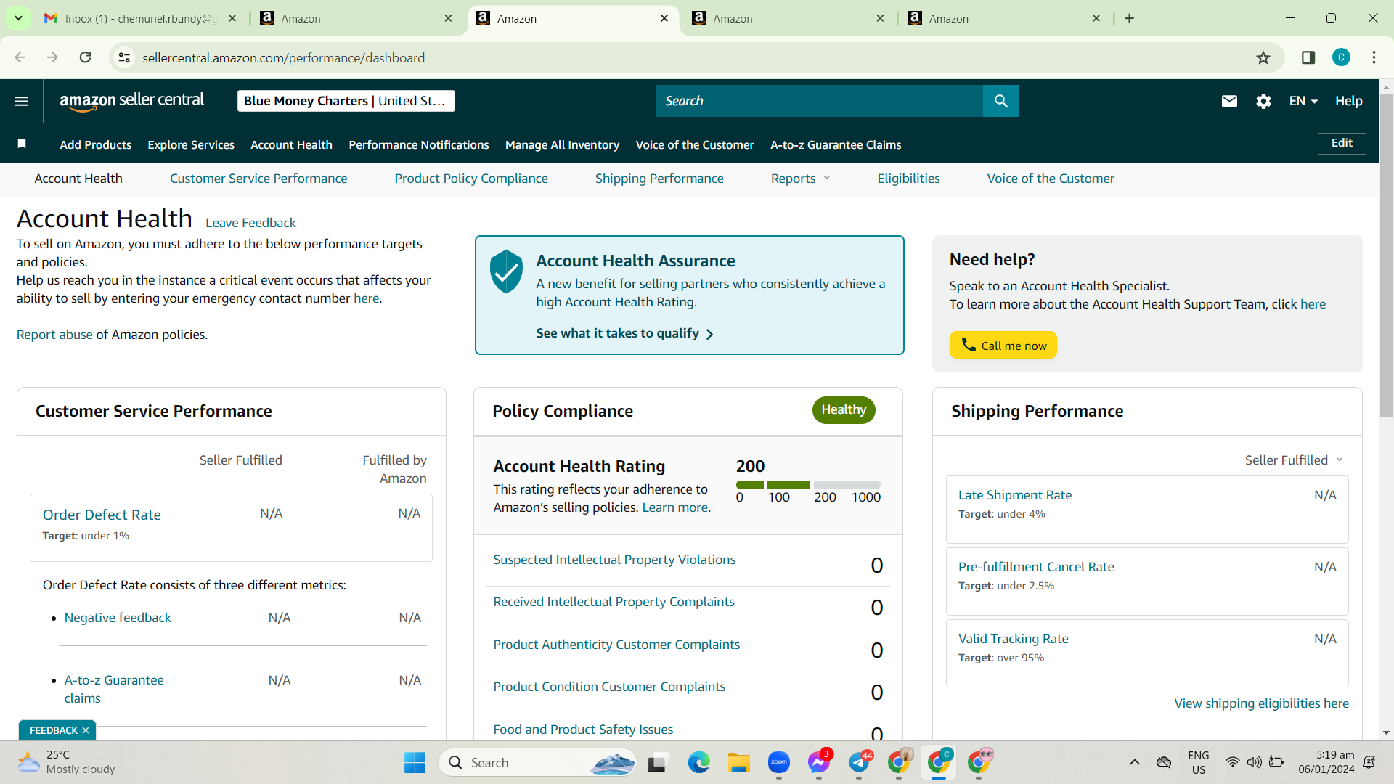The image size is (1394, 784).
Task: Open the EN language dropdown
Action: (x=1303, y=101)
